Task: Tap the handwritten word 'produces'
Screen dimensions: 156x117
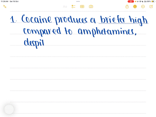Action: [71, 20]
